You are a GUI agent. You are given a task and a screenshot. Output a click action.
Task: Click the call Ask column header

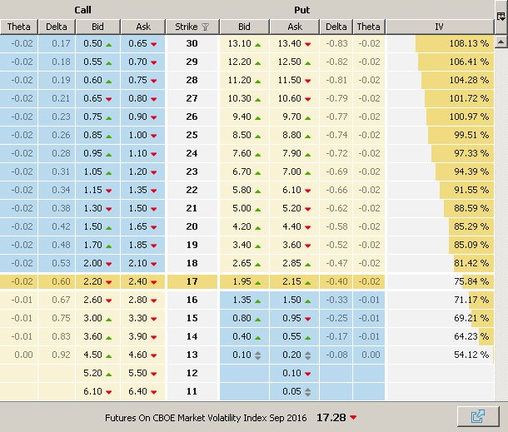pyautogui.click(x=143, y=27)
